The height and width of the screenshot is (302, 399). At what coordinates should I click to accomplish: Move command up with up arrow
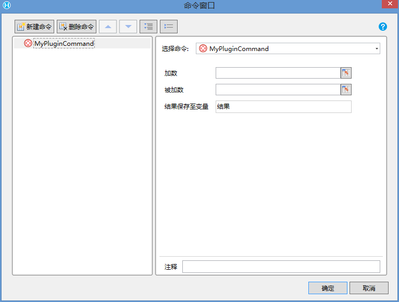(x=108, y=27)
